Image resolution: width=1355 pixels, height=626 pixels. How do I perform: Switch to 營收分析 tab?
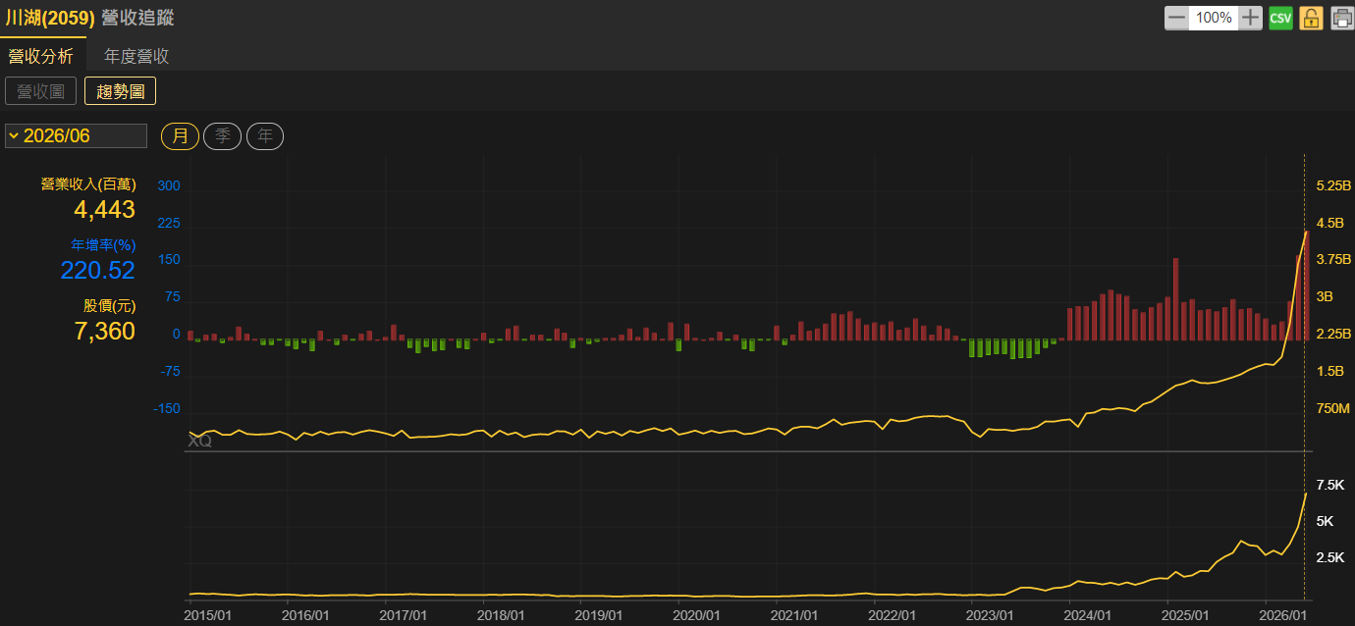(x=40, y=56)
